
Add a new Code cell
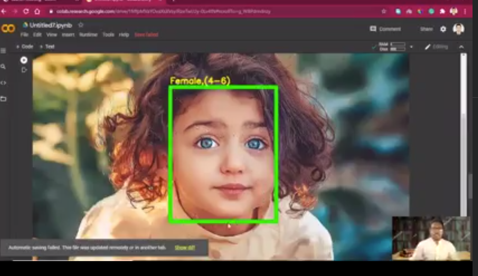[24, 47]
